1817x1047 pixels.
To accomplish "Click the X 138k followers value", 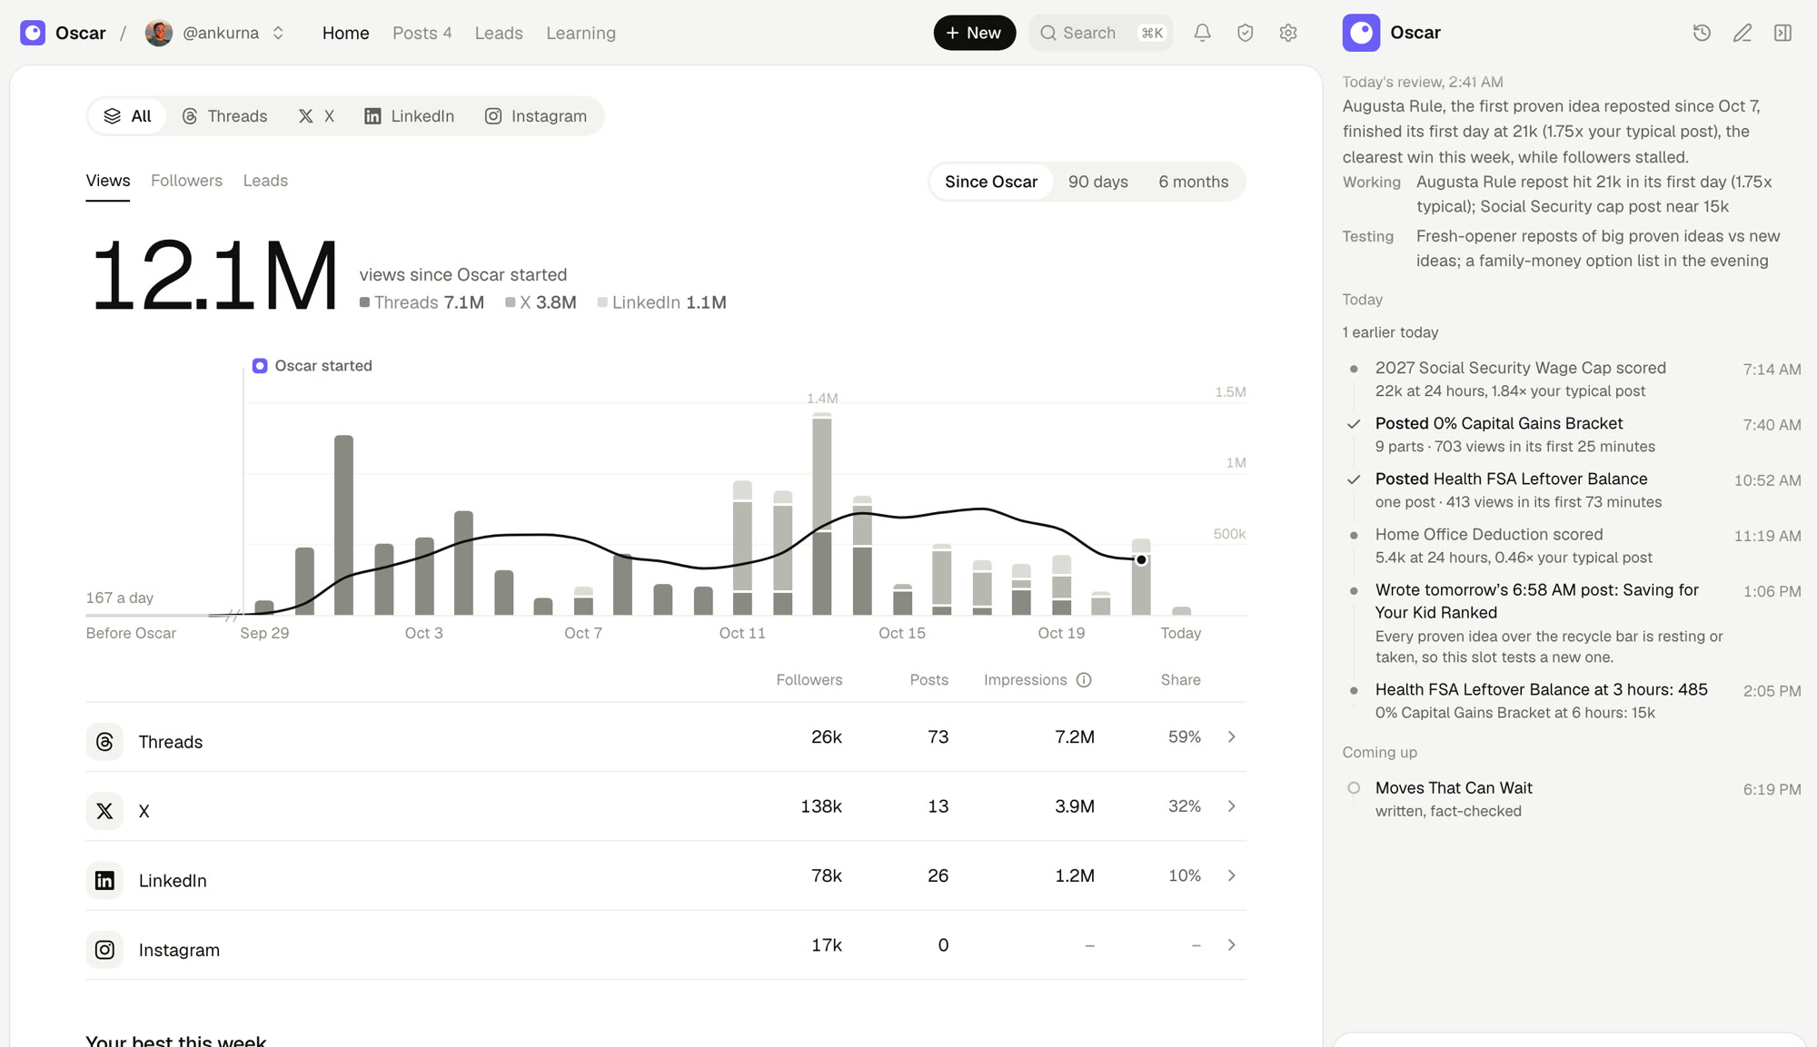I will click(x=820, y=806).
